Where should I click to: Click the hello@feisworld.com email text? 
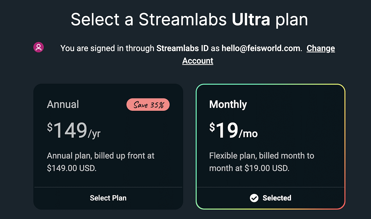(261, 48)
